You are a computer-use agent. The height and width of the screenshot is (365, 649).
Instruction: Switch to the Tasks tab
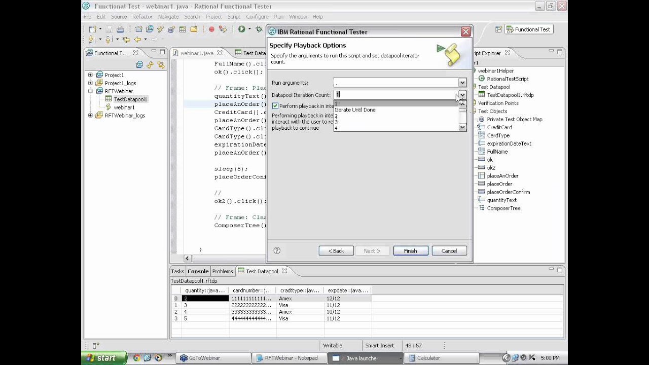click(x=177, y=271)
